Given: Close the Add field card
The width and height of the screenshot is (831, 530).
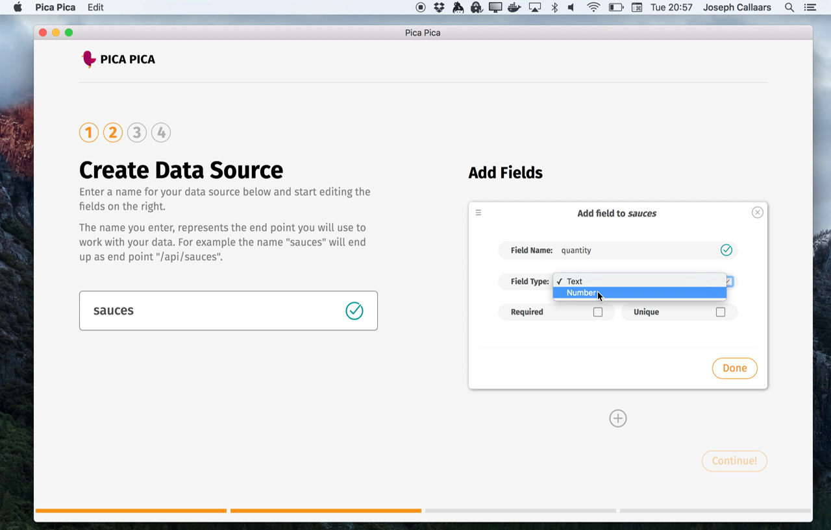Looking at the screenshot, I should [x=757, y=212].
